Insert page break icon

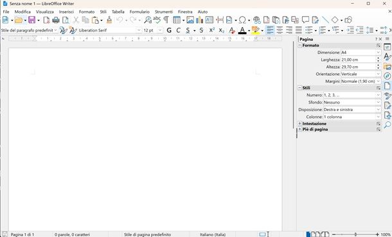pyautogui.click(x=220, y=20)
